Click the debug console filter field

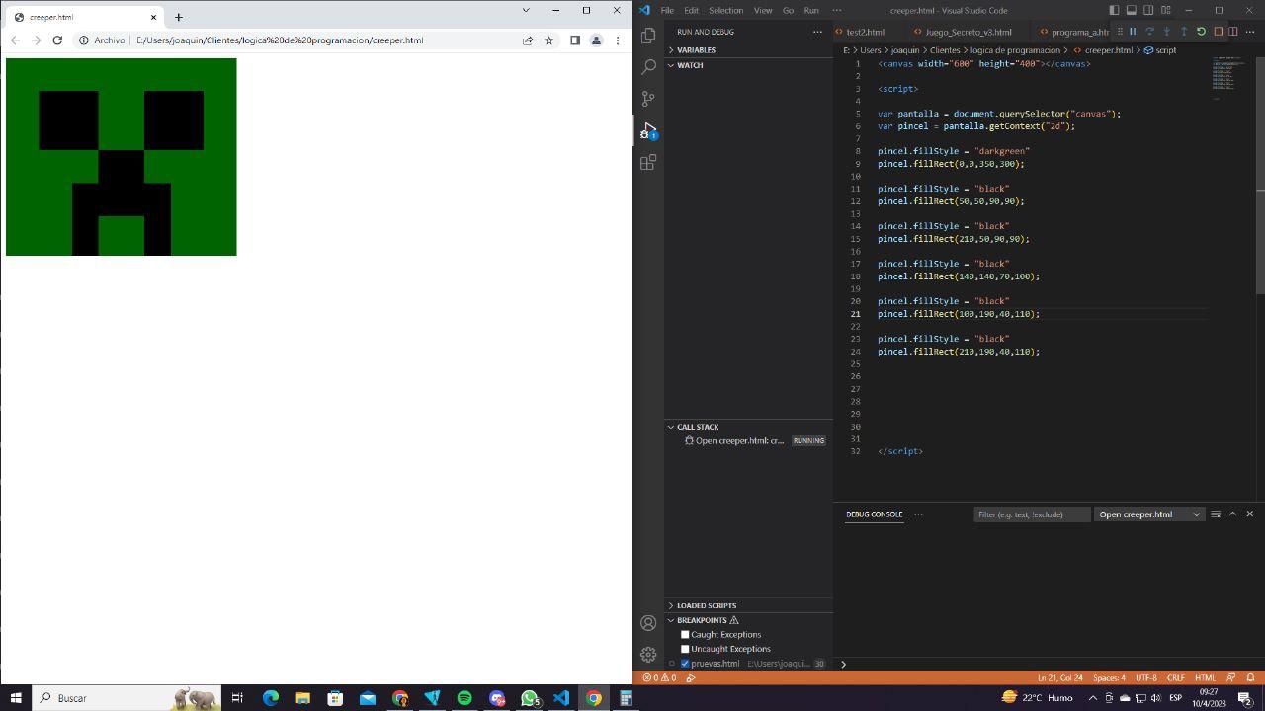1032,514
